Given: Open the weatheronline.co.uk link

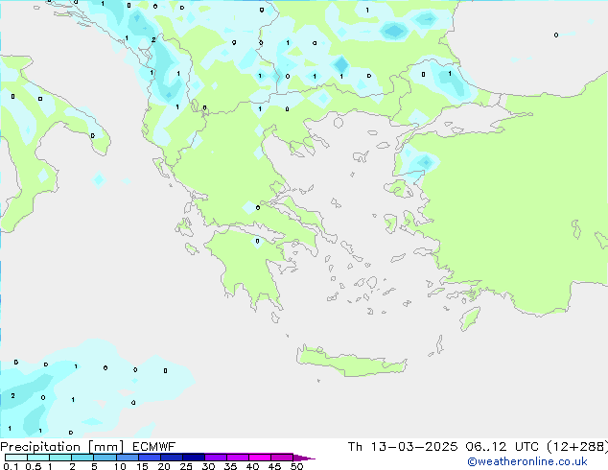Looking at the screenshot, I should click(x=527, y=461).
